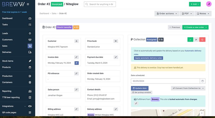Click the TTB beer reporting icon
This screenshot has height=118, width=215.
pos(30,98)
